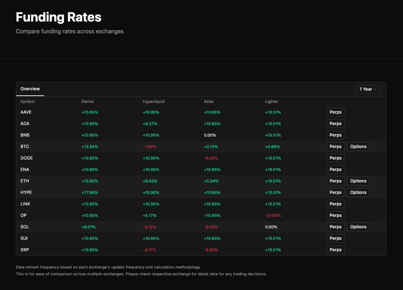The image size is (403, 290).
Task: Select the SUI row symbol
Action: (x=24, y=238)
